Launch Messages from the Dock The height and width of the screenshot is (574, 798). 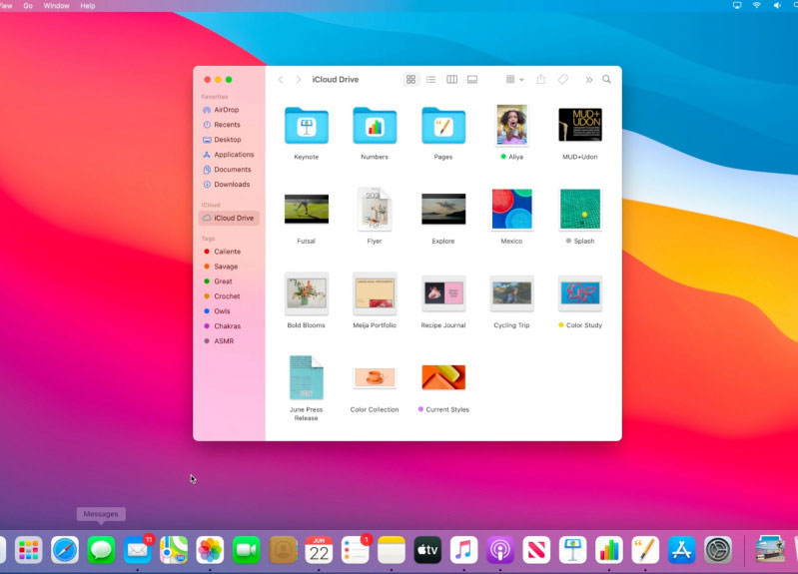[100, 549]
